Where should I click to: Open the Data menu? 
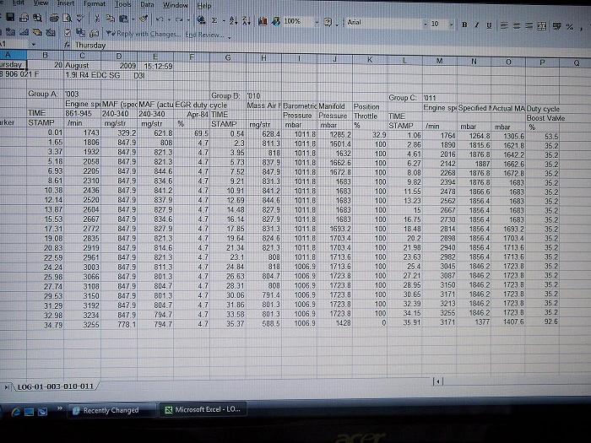pos(146,4)
